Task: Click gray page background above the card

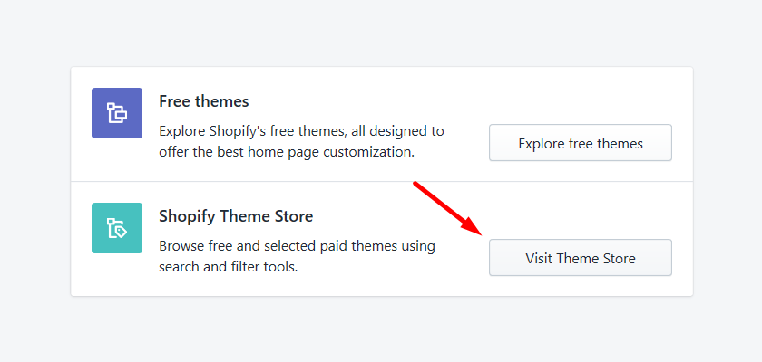Action: click(381, 33)
